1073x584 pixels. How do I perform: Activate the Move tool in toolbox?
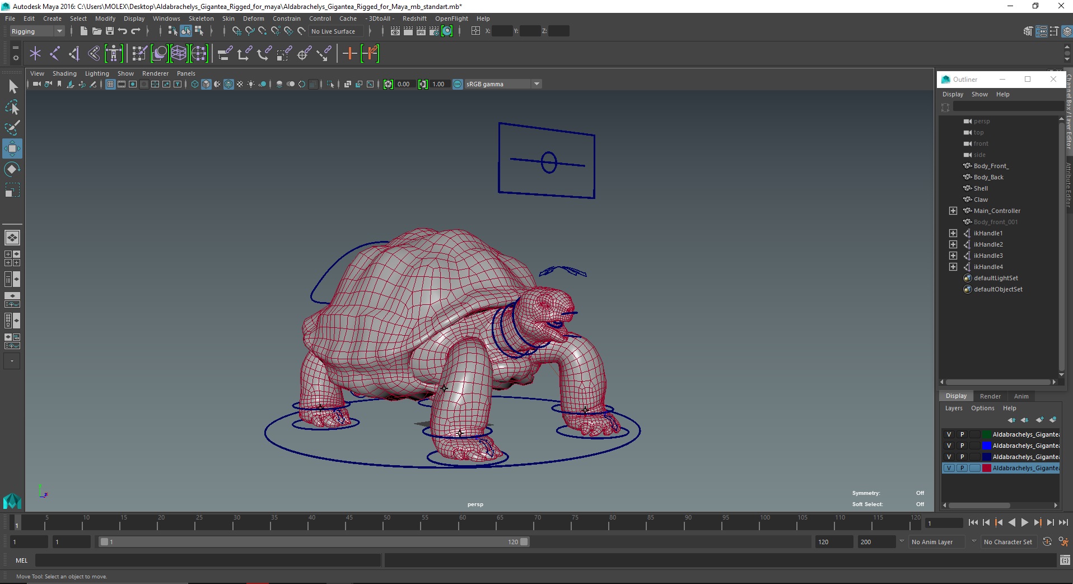(12, 149)
